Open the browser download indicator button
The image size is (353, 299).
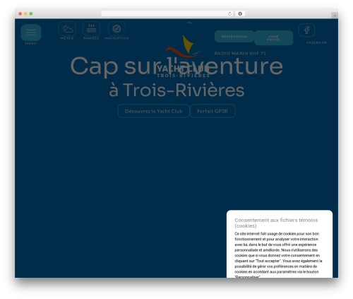(240, 14)
